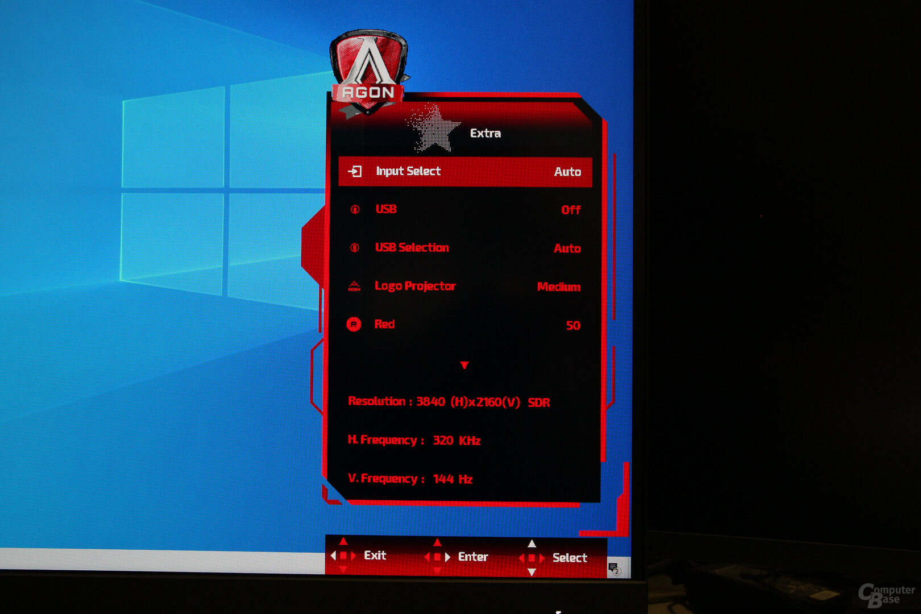Click the USB Selection row icon

354,247
